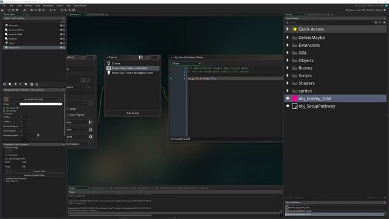This screenshot has width=389, height=219.
Task: Toggle the Solid checkbox in object editor
Action: [x=67, y=109]
